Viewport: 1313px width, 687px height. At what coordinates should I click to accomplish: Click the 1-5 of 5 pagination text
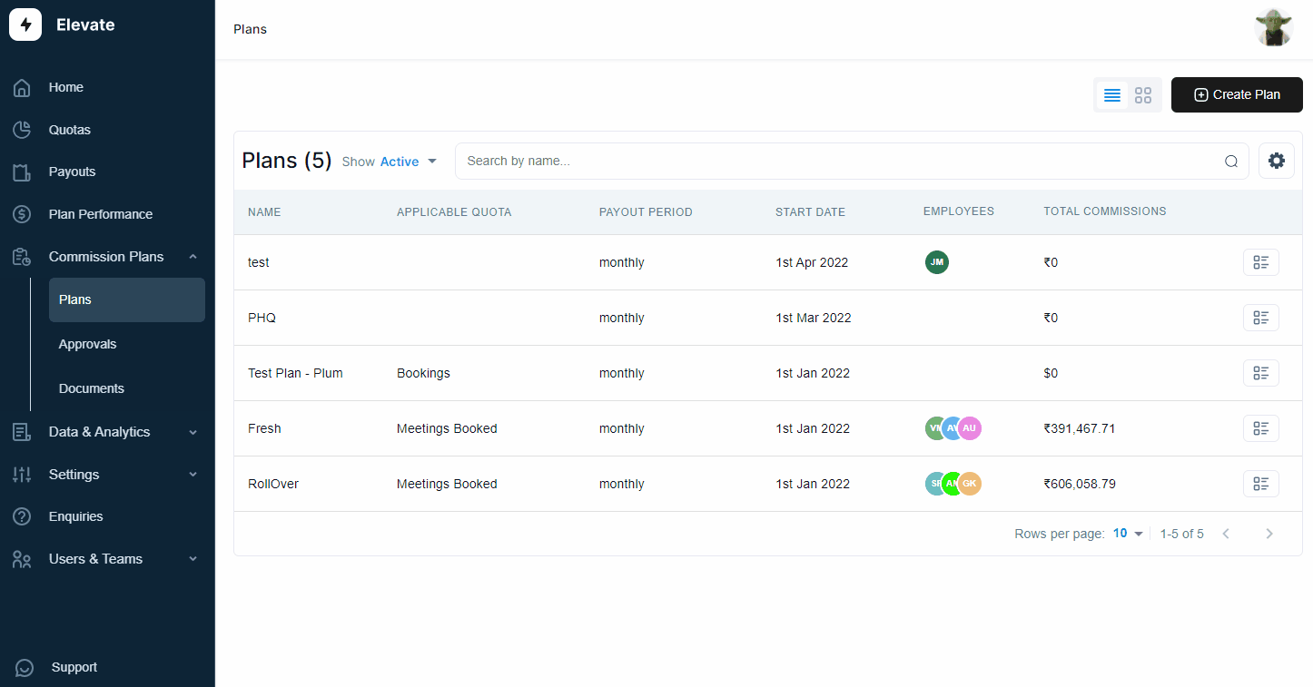click(1181, 534)
